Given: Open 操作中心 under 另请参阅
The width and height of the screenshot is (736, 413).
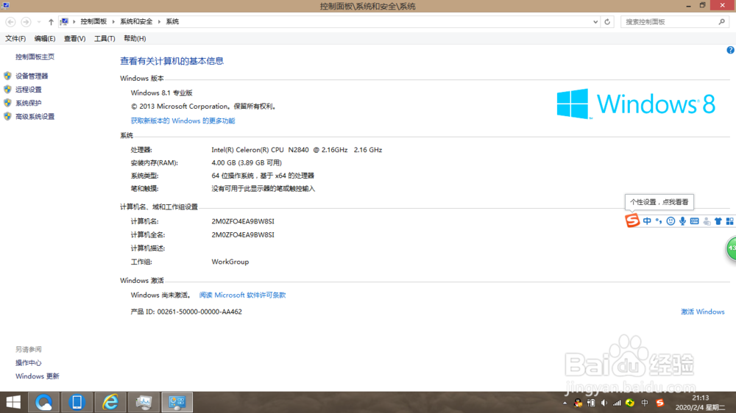Looking at the screenshot, I should 28,363.
